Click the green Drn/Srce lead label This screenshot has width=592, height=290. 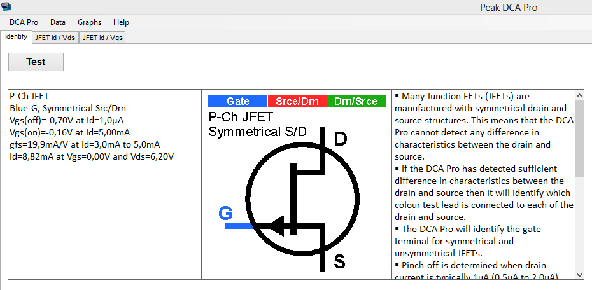[356, 101]
